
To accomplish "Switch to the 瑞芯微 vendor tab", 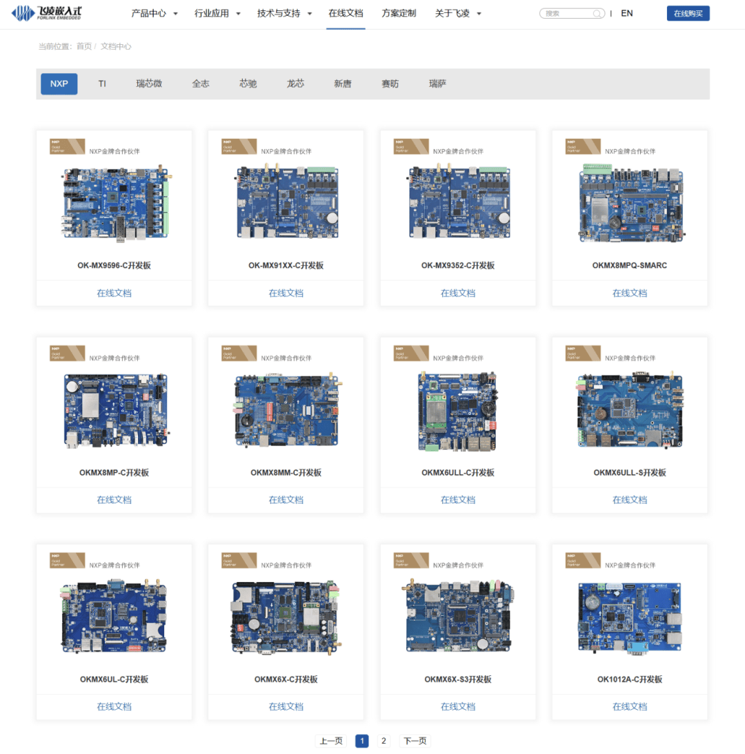I will [149, 84].
